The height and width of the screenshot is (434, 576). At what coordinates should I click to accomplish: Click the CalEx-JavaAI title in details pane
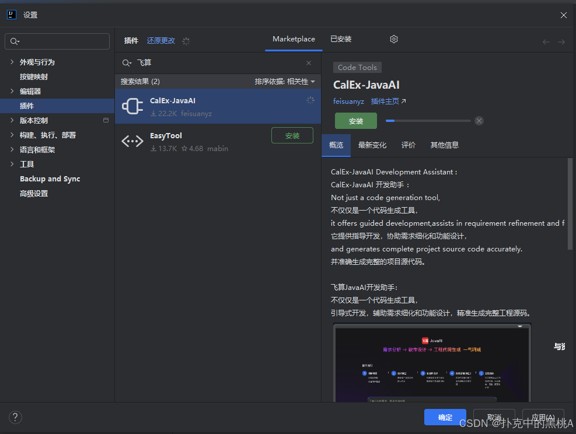tap(366, 85)
